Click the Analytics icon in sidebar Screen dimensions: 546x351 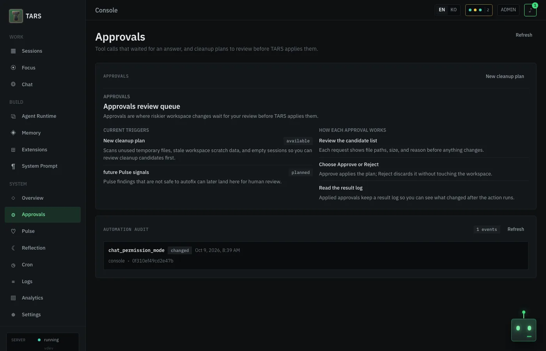point(13,298)
